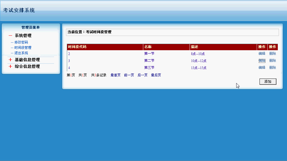Click the 第二节 name cell
Screen dimensions: 287x161
tap(149, 60)
